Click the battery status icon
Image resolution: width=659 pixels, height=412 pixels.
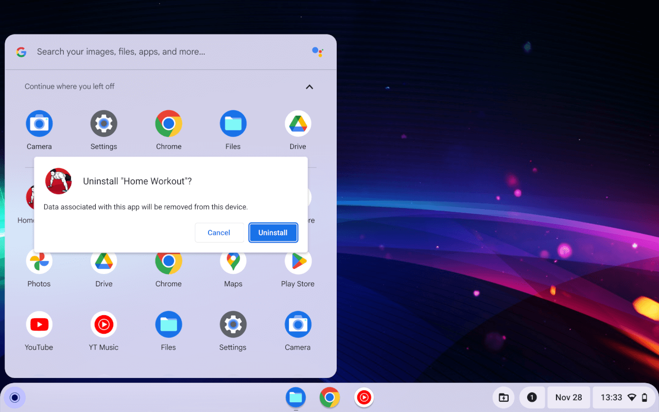pos(645,398)
